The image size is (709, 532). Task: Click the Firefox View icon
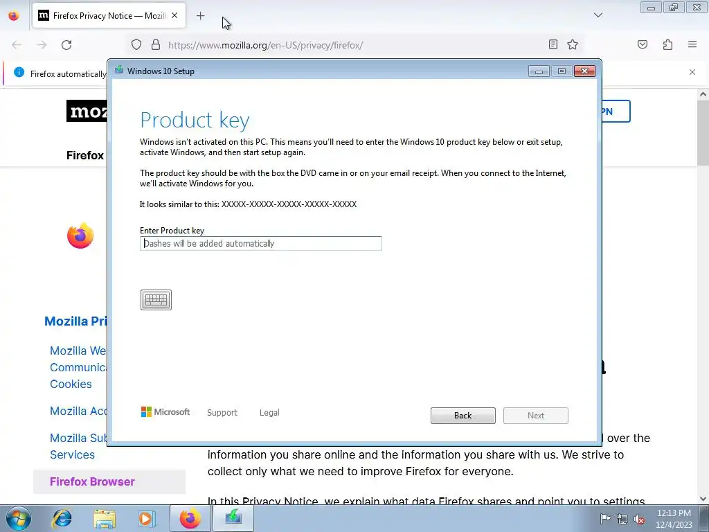tap(14, 16)
